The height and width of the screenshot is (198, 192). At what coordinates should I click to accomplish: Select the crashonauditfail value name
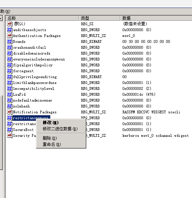coord(30,47)
